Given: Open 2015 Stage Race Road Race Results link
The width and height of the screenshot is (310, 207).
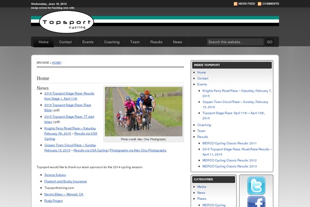Looking at the screenshot, I should [237, 152].
